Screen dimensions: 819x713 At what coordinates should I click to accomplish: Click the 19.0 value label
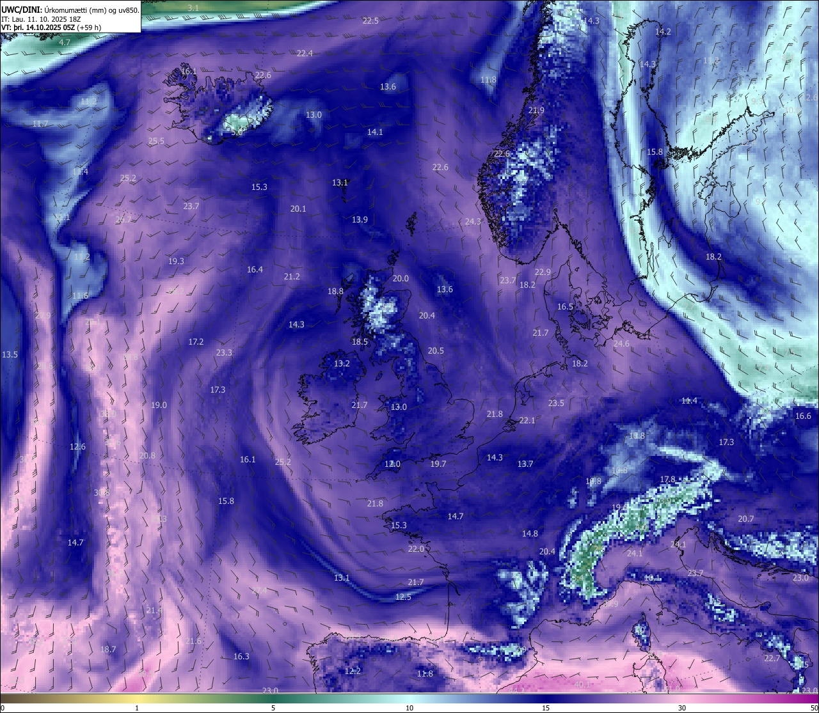point(159,405)
